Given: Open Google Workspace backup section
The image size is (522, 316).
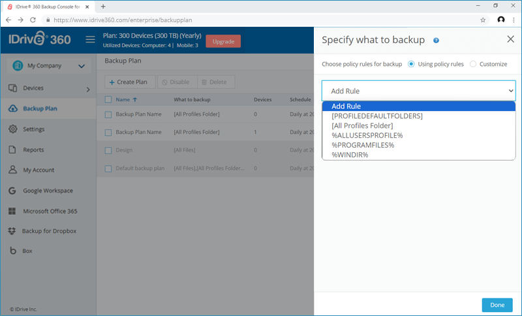Looking at the screenshot, I should click(48, 191).
